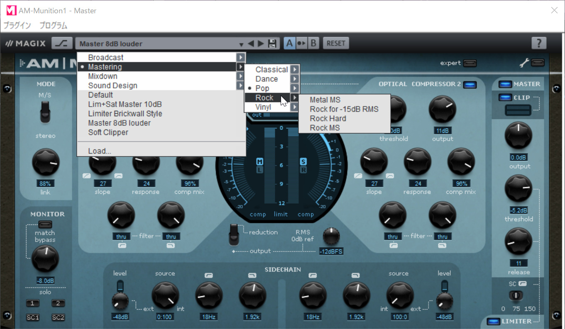Click the compressor 2 output value 11dB

pos(443,130)
